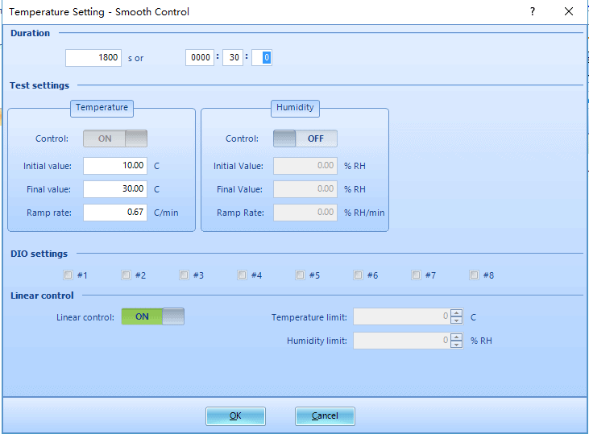Click the duration hours field
Image resolution: width=589 pixels, height=434 pixels.
click(x=199, y=58)
